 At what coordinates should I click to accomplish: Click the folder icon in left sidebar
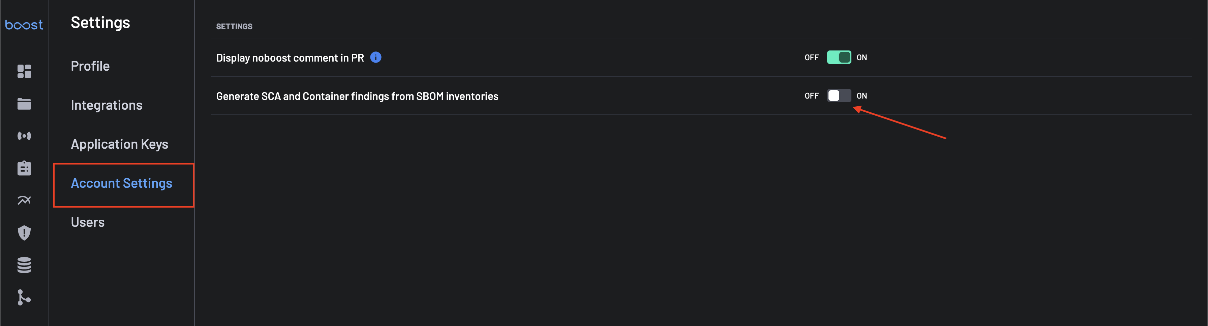click(24, 104)
